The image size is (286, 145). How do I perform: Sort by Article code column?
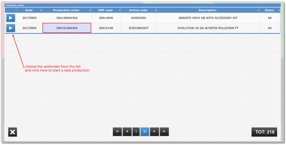point(139,10)
